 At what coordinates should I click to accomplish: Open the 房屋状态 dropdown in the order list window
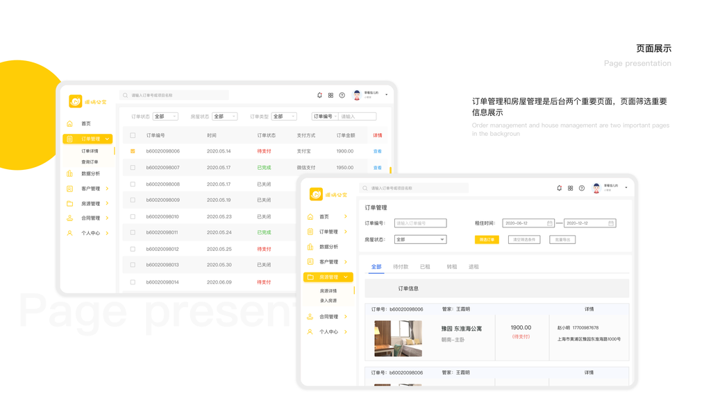click(x=225, y=116)
